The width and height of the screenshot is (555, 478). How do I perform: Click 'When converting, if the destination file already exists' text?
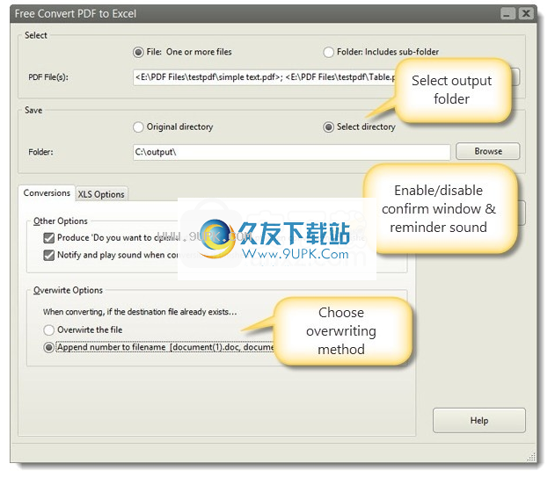pos(140,312)
